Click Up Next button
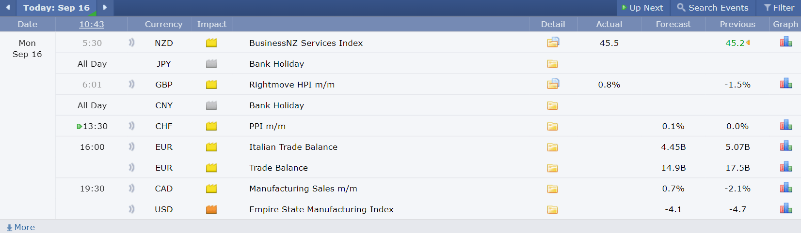The height and width of the screenshot is (233, 801). pyautogui.click(x=643, y=8)
